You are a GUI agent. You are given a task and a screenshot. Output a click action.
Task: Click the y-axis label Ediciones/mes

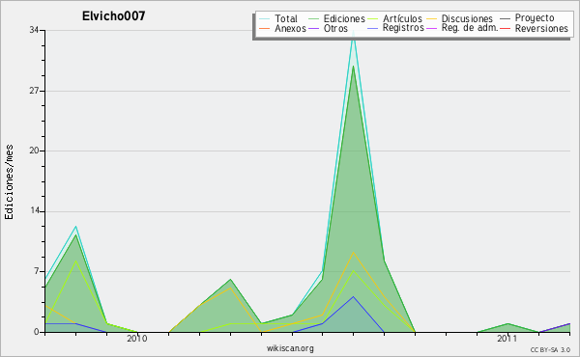point(9,182)
